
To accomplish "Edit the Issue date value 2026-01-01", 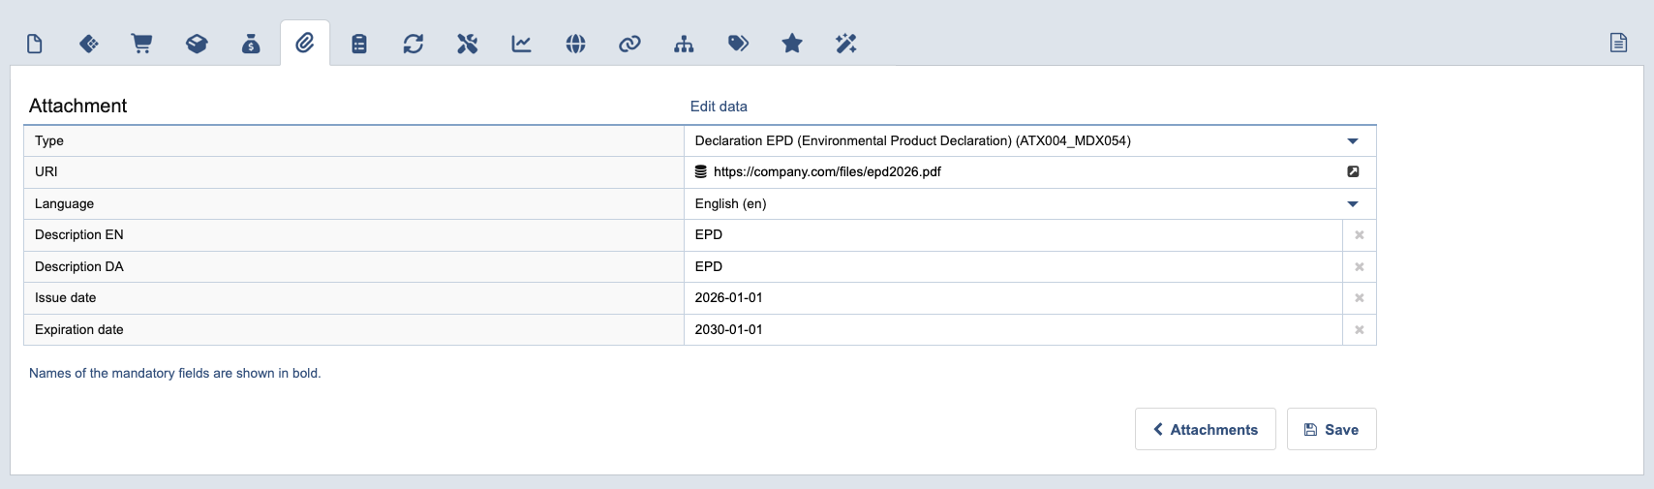I will [729, 298].
